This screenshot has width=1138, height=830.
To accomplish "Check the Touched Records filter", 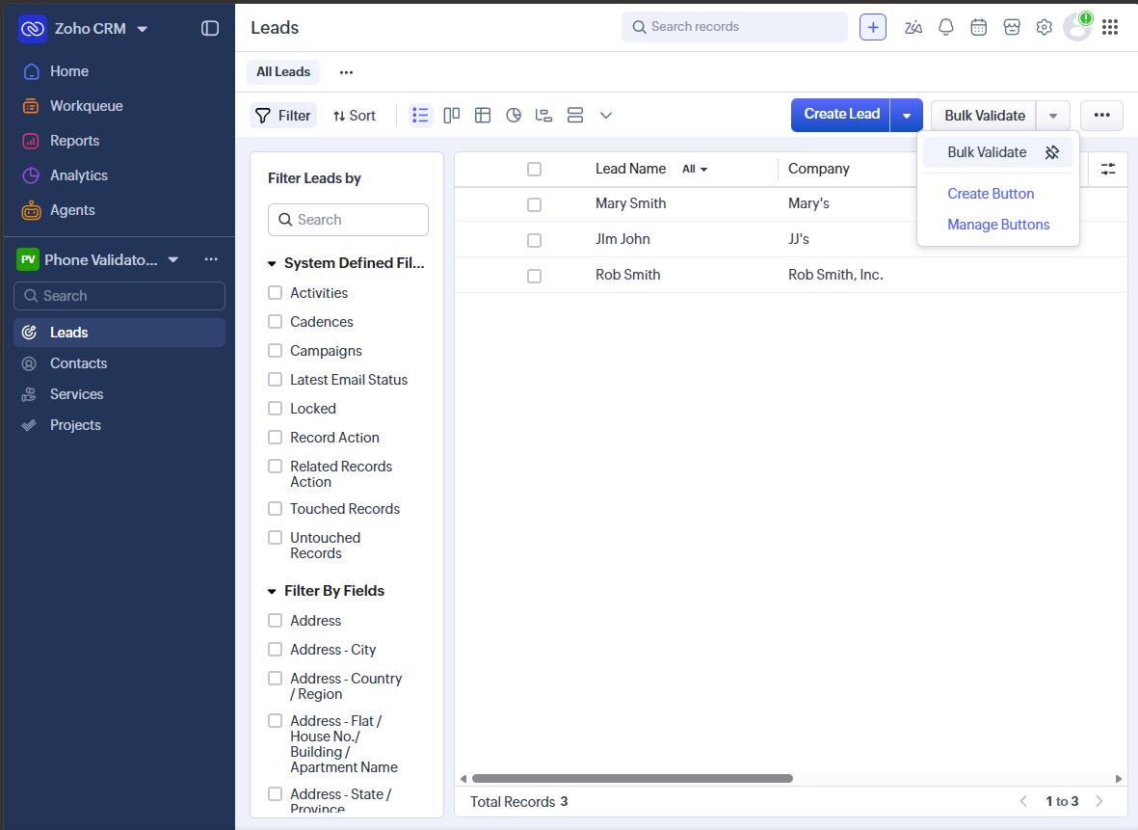I will click(275, 509).
